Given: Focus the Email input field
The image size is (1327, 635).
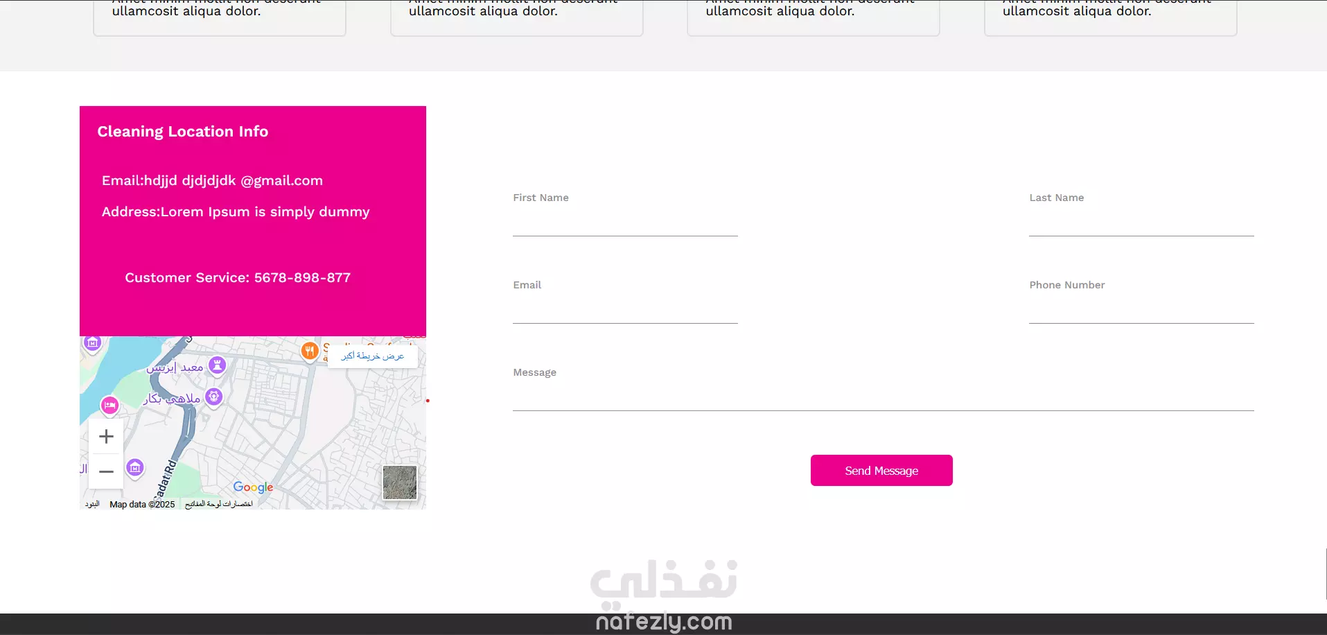Looking at the screenshot, I should 625,311.
